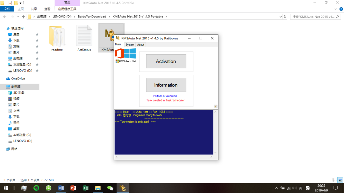Image resolution: width=344 pixels, height=193 pixels.
Task: Go back in Explorer navigation
Action: pos(5,17)
